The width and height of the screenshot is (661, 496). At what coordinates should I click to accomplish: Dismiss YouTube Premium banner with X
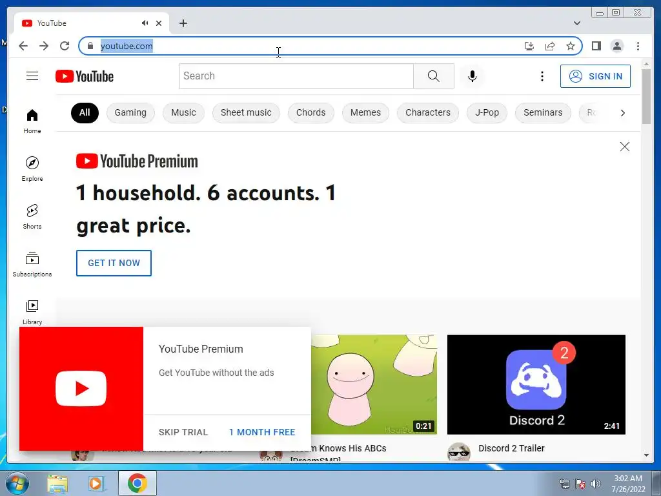click(625, 147)
